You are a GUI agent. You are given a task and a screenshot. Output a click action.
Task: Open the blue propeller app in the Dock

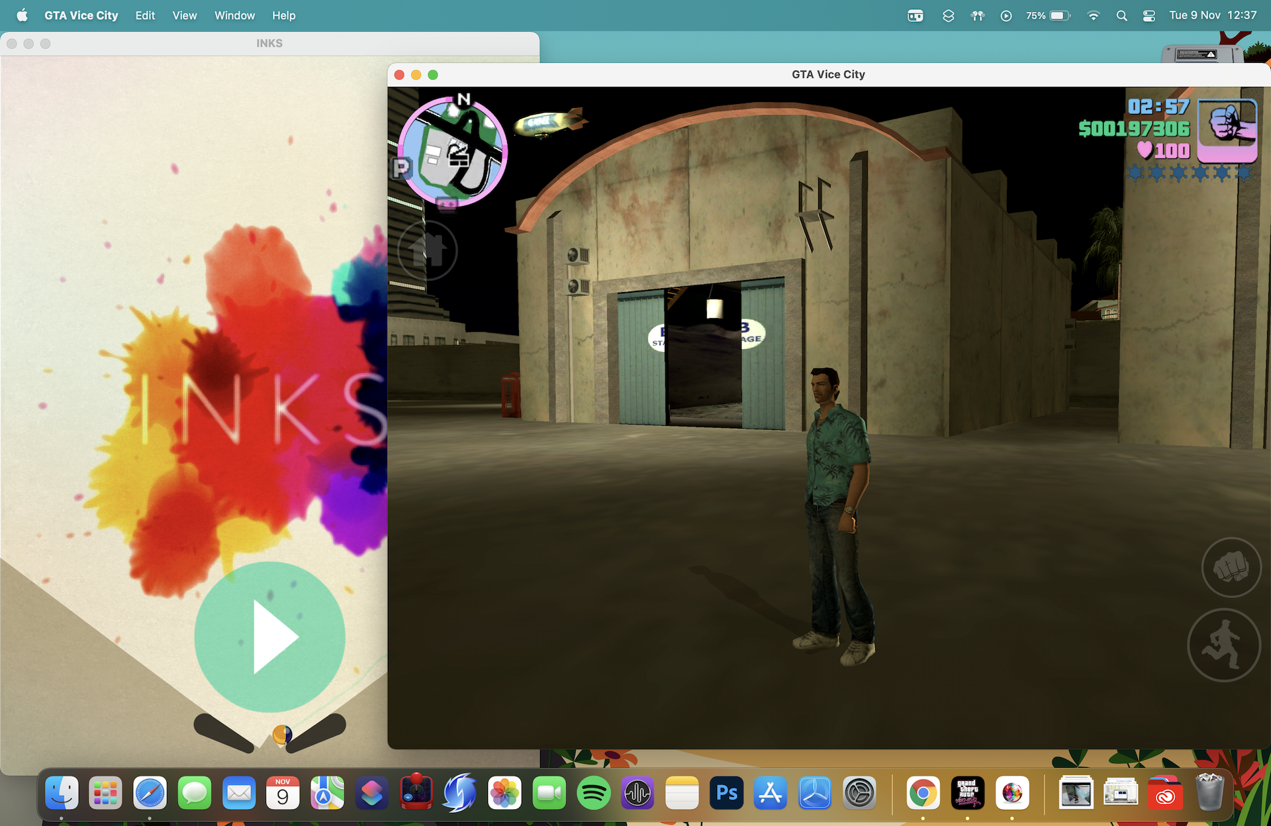tap(815, 793)
